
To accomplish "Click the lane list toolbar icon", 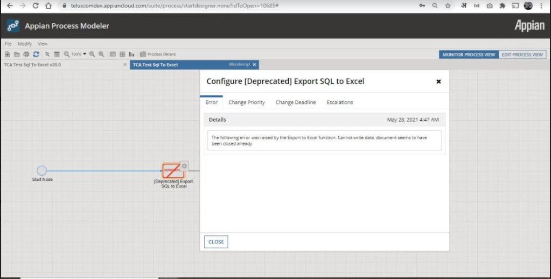I will [57, 54].
